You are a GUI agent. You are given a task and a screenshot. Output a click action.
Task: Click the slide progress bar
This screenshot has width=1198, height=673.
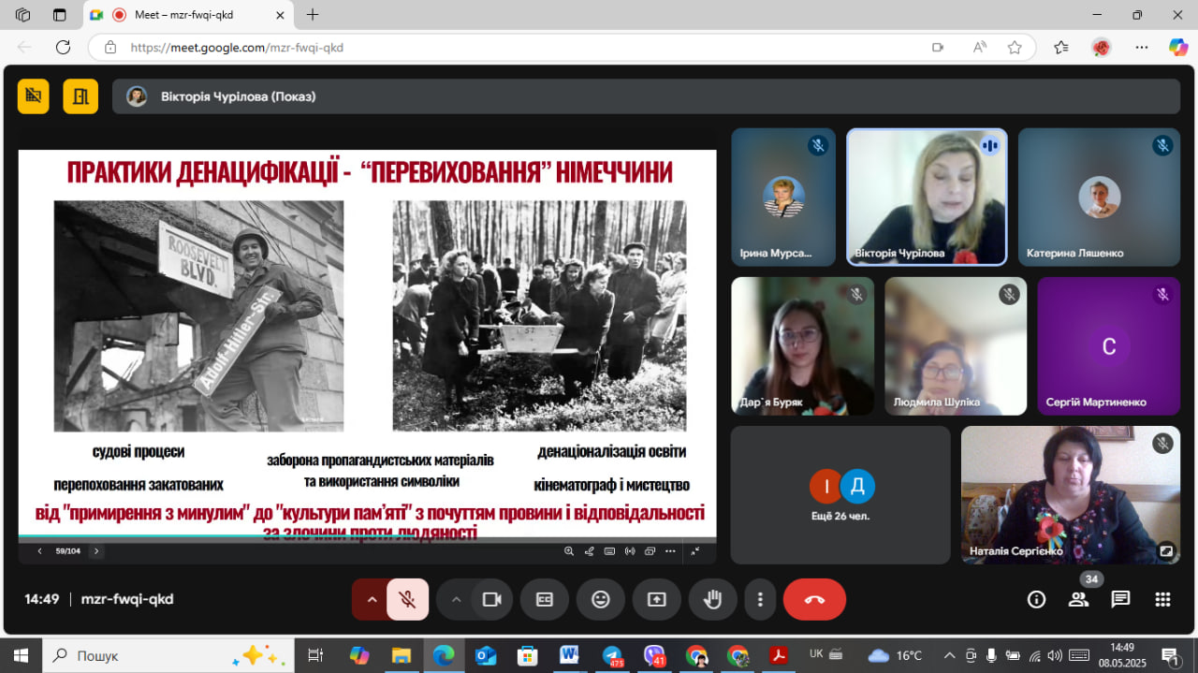click(x=367, y=538)
